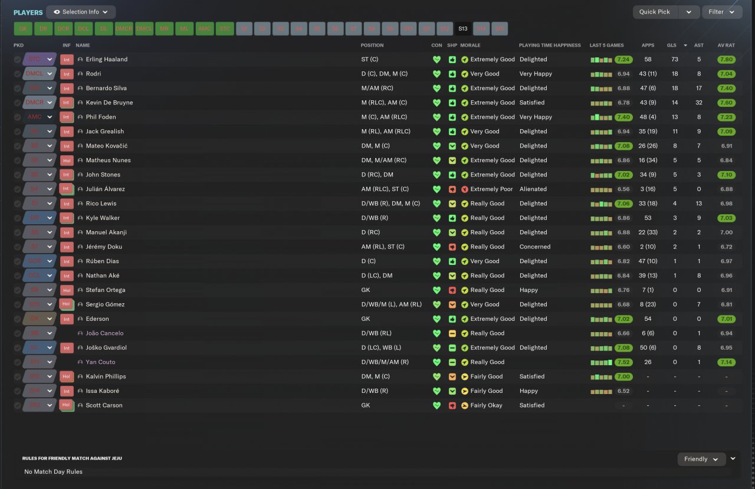The width and height of the screenshot is (755, 489).
Task: Click the morale icon for Issa Kaboré
Action: pyautogui.click(x=464, y=391)
